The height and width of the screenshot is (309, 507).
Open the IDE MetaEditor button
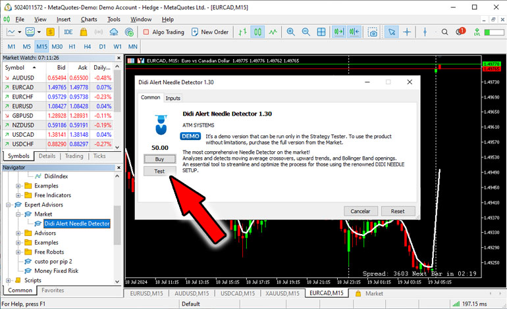click(68, 32)
